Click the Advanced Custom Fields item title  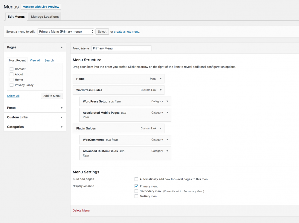click(100, 151)
